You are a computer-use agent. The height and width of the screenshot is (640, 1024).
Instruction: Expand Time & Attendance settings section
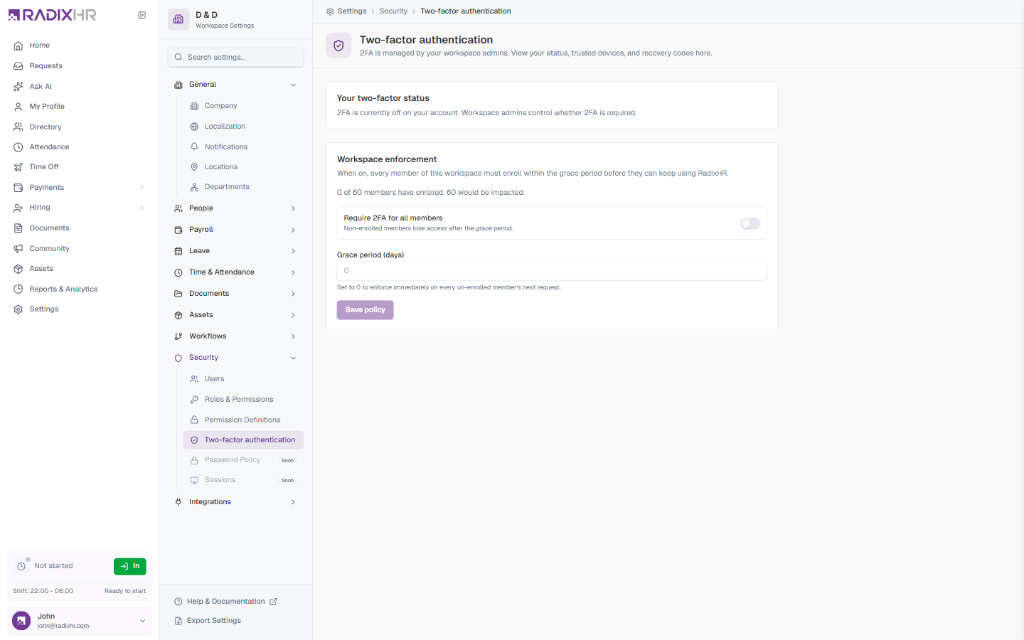293,272
